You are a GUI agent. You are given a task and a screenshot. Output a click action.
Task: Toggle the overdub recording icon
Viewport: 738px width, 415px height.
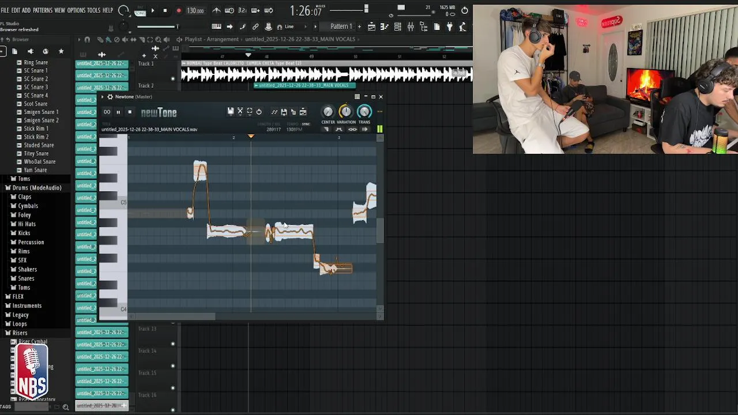[255, 10]
